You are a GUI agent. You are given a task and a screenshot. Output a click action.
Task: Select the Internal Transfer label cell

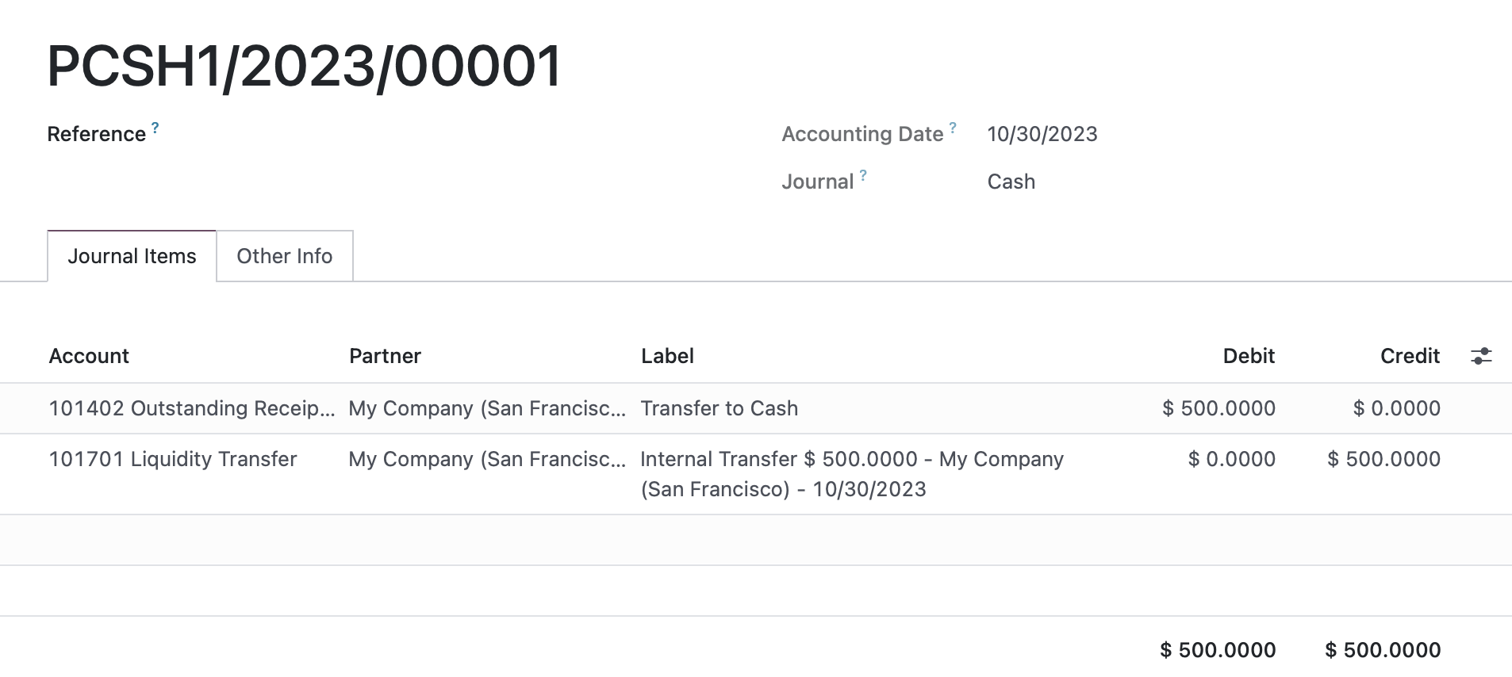click(x=852, y=474)
